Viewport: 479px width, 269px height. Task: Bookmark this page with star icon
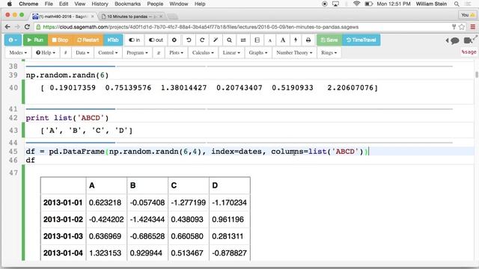tap(462, 27)
